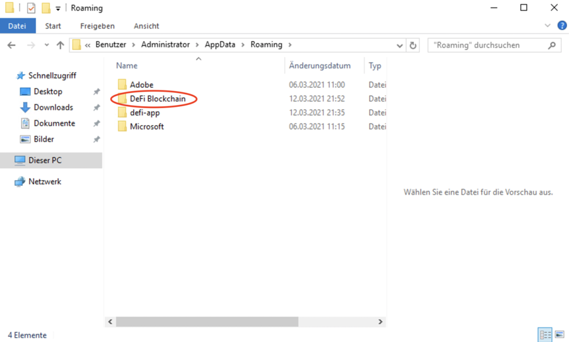Switch to large icons view in status bar

pyautogui.click(x=559, y=334)
